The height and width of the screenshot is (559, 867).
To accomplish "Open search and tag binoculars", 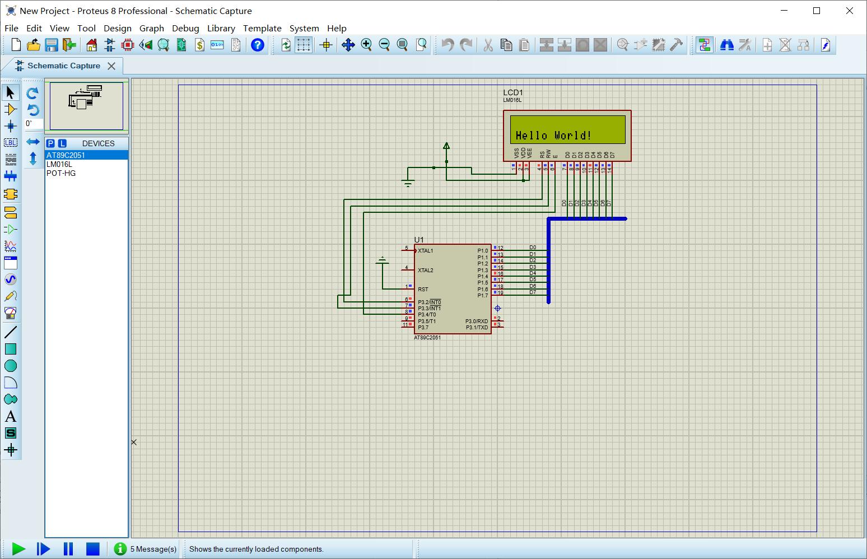I will tap(727, 45).
